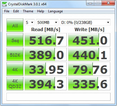Click the empty comment field at bottom
This screenshot has height=106, width=117.
click(58, 97)
